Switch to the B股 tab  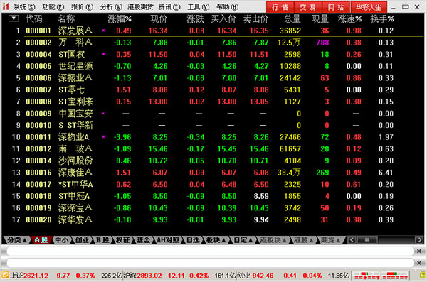[x=102, y=240]
